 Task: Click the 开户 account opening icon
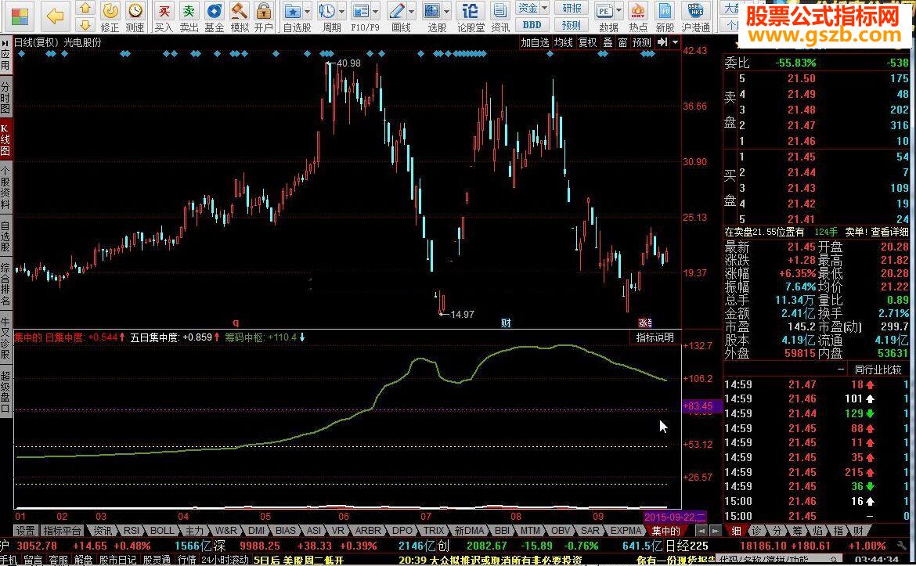point(264,17)
